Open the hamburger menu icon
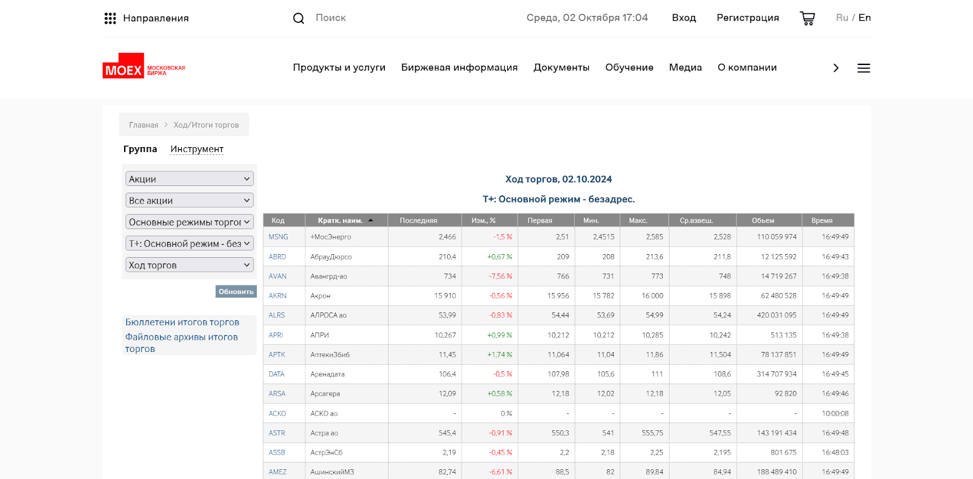Image resolution: width=973 pixels, height=479 pixels. [864, 68]
